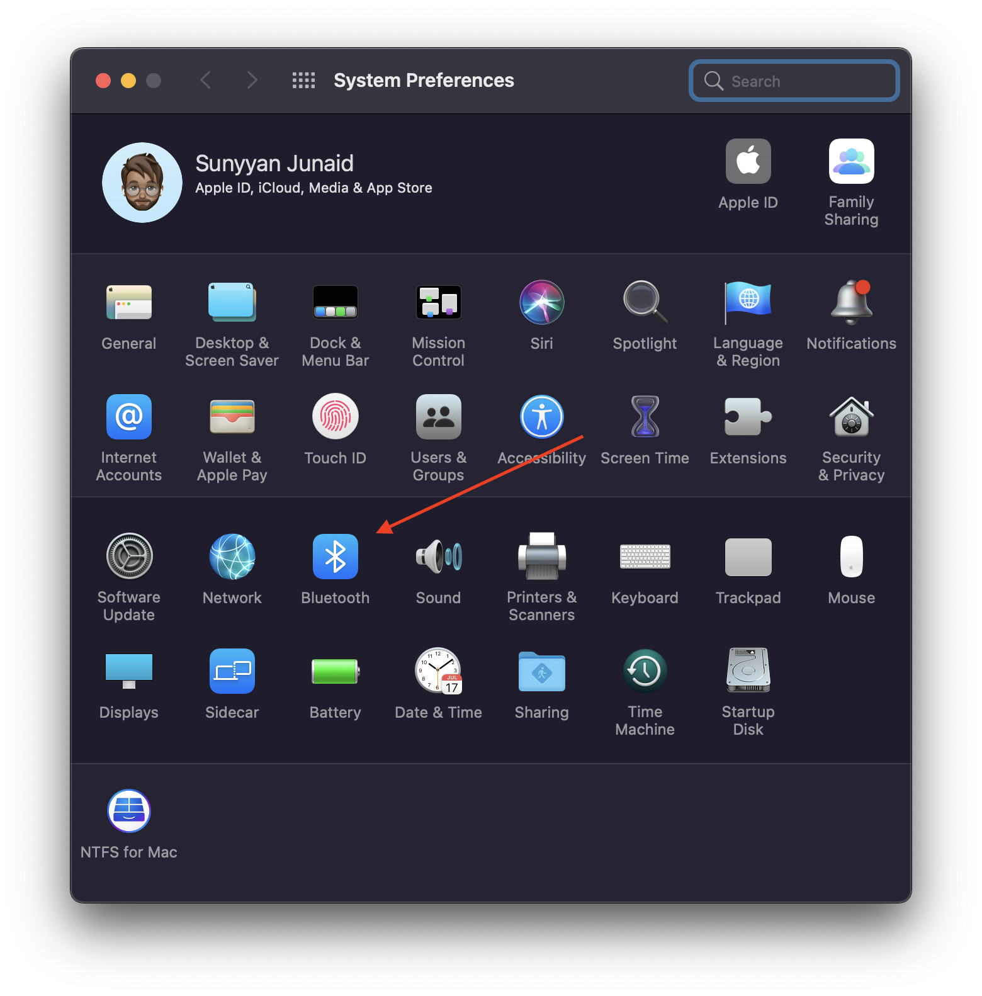Click the user profile avatar picture
The image size is (982, 996).
142,183
